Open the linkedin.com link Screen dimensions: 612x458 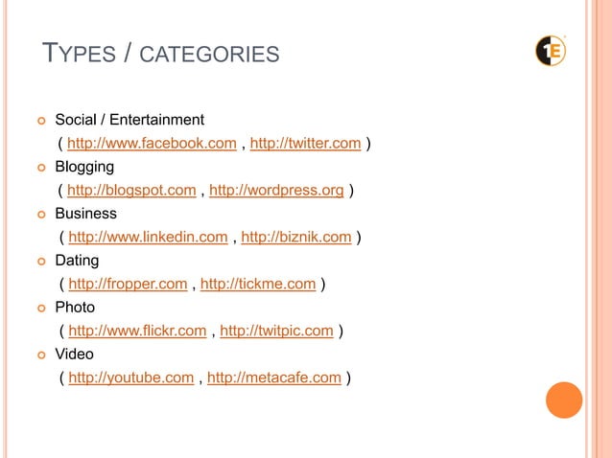coord(148,238)
